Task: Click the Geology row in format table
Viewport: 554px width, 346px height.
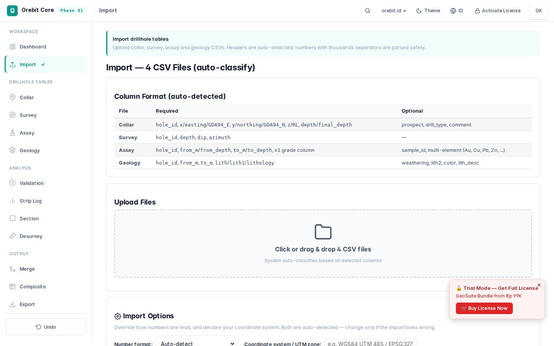Action: coord(323,163)
